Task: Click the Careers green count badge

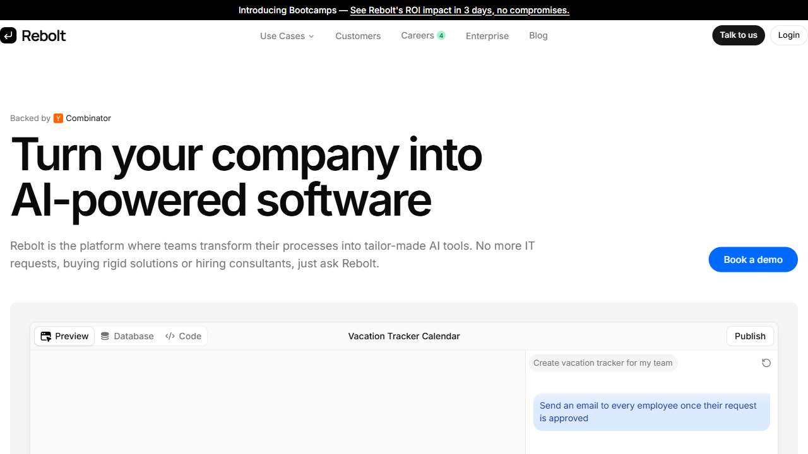Action: click(x=441, y=35)
